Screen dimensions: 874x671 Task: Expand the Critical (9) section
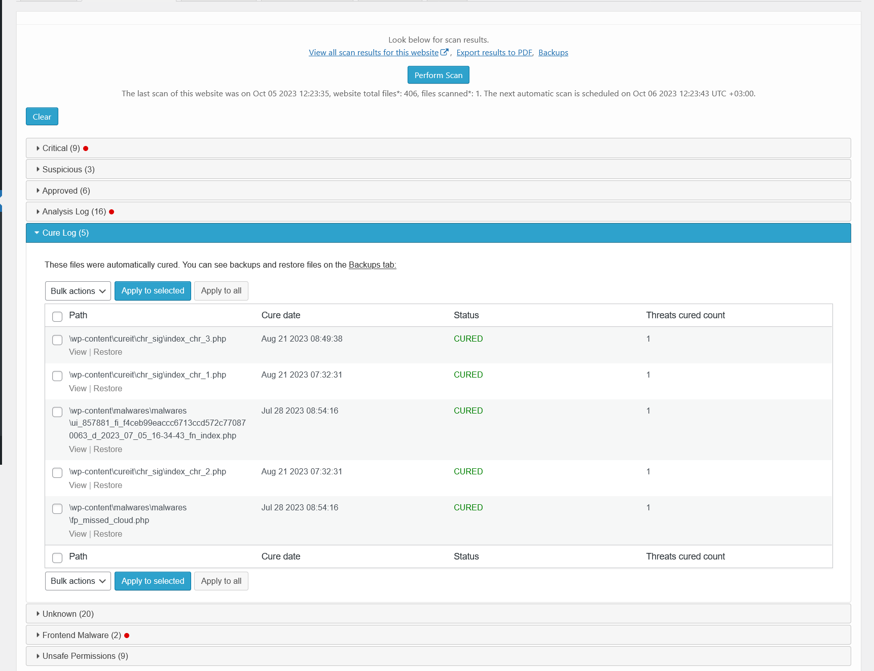[438, 148]
